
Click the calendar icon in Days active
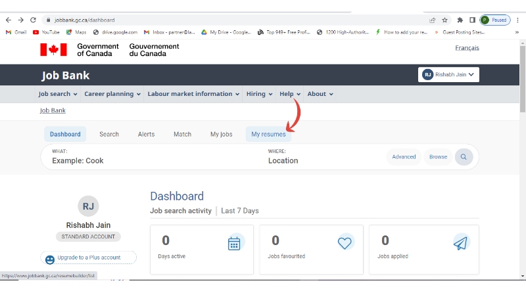[x=234, y=243]
